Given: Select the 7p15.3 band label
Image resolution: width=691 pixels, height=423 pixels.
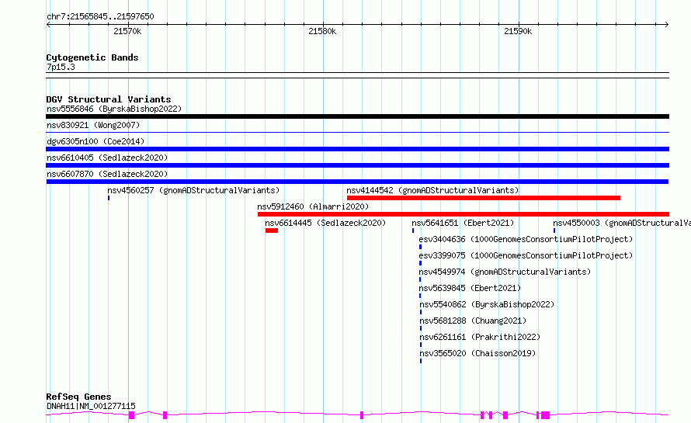Looking at the screenshot, I should [x=61, y=67].
